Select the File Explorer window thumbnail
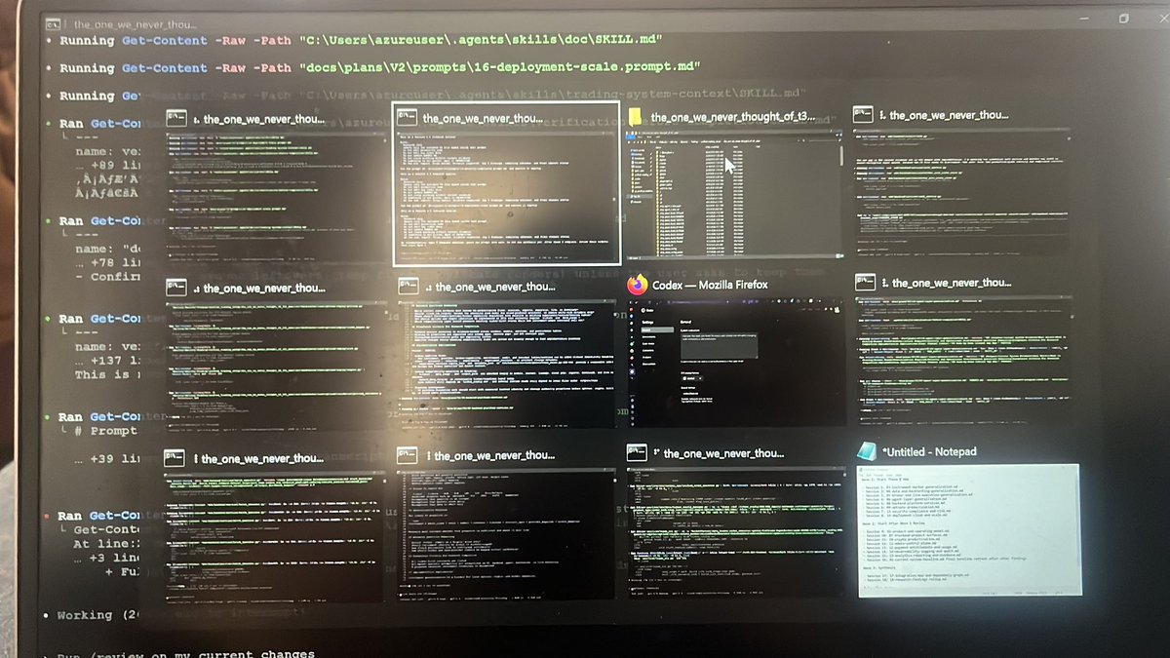 [x=736, y=196]
